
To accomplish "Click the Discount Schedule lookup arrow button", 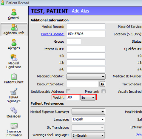I will [102, 84].
